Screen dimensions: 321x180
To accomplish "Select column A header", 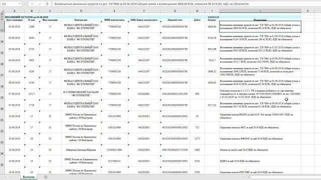I will click(x=15, y=11).
